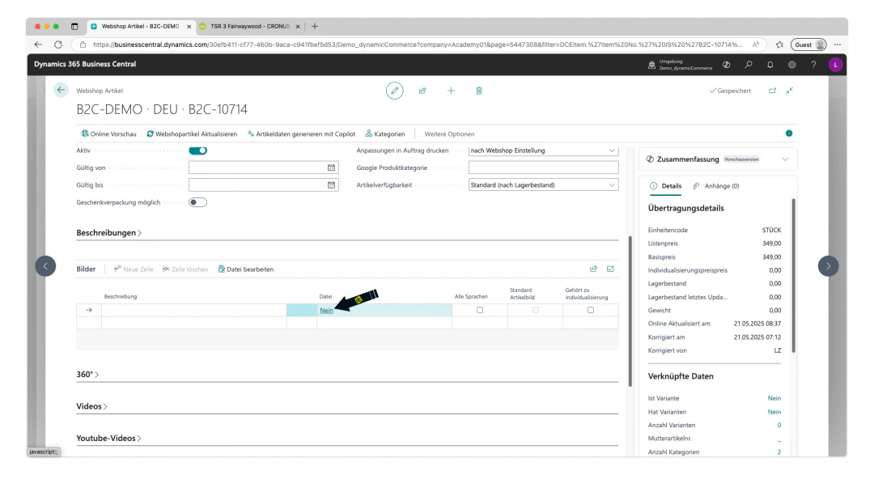Viewport: 874px width, 492px height.
Task: Collapse the Zusammenfassung panel chevron
Action: coord(785,159)
